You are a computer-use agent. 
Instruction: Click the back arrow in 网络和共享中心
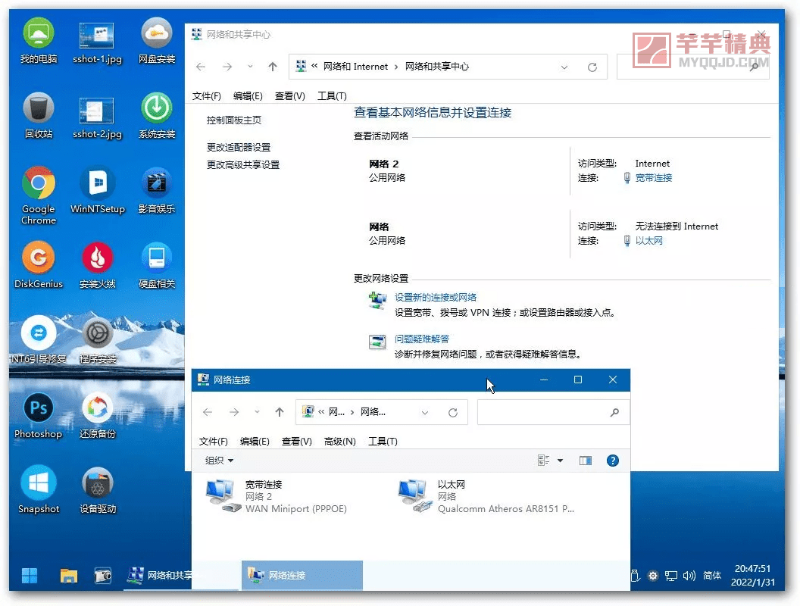pos(200,67)
